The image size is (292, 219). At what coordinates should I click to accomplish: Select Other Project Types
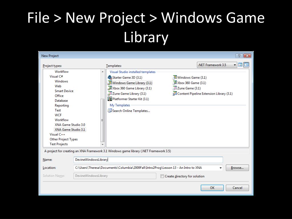tap(64, 139)
